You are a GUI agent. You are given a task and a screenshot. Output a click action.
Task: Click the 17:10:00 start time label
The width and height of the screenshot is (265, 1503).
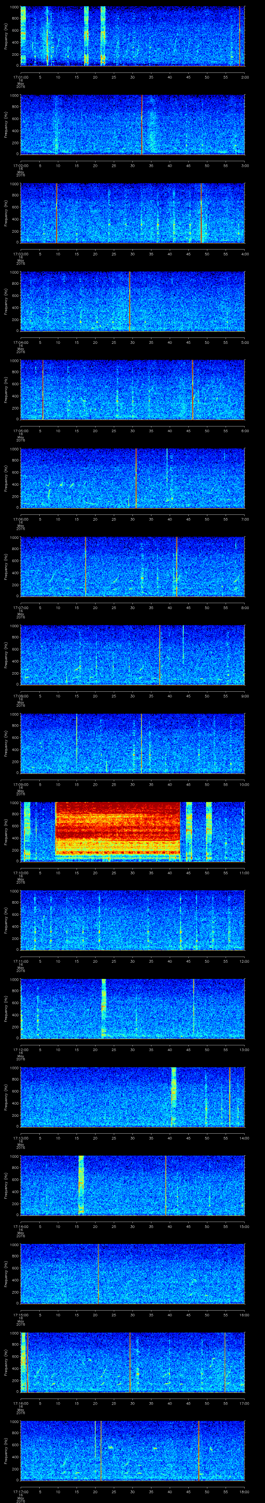20,873
